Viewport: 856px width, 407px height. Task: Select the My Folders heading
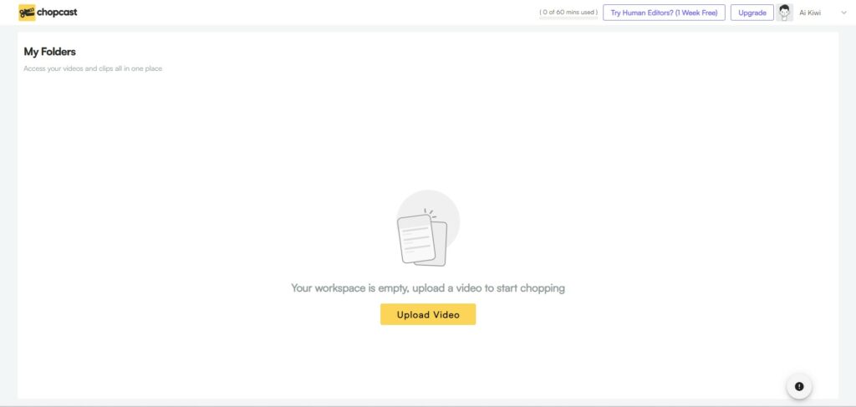coord(49,52)
